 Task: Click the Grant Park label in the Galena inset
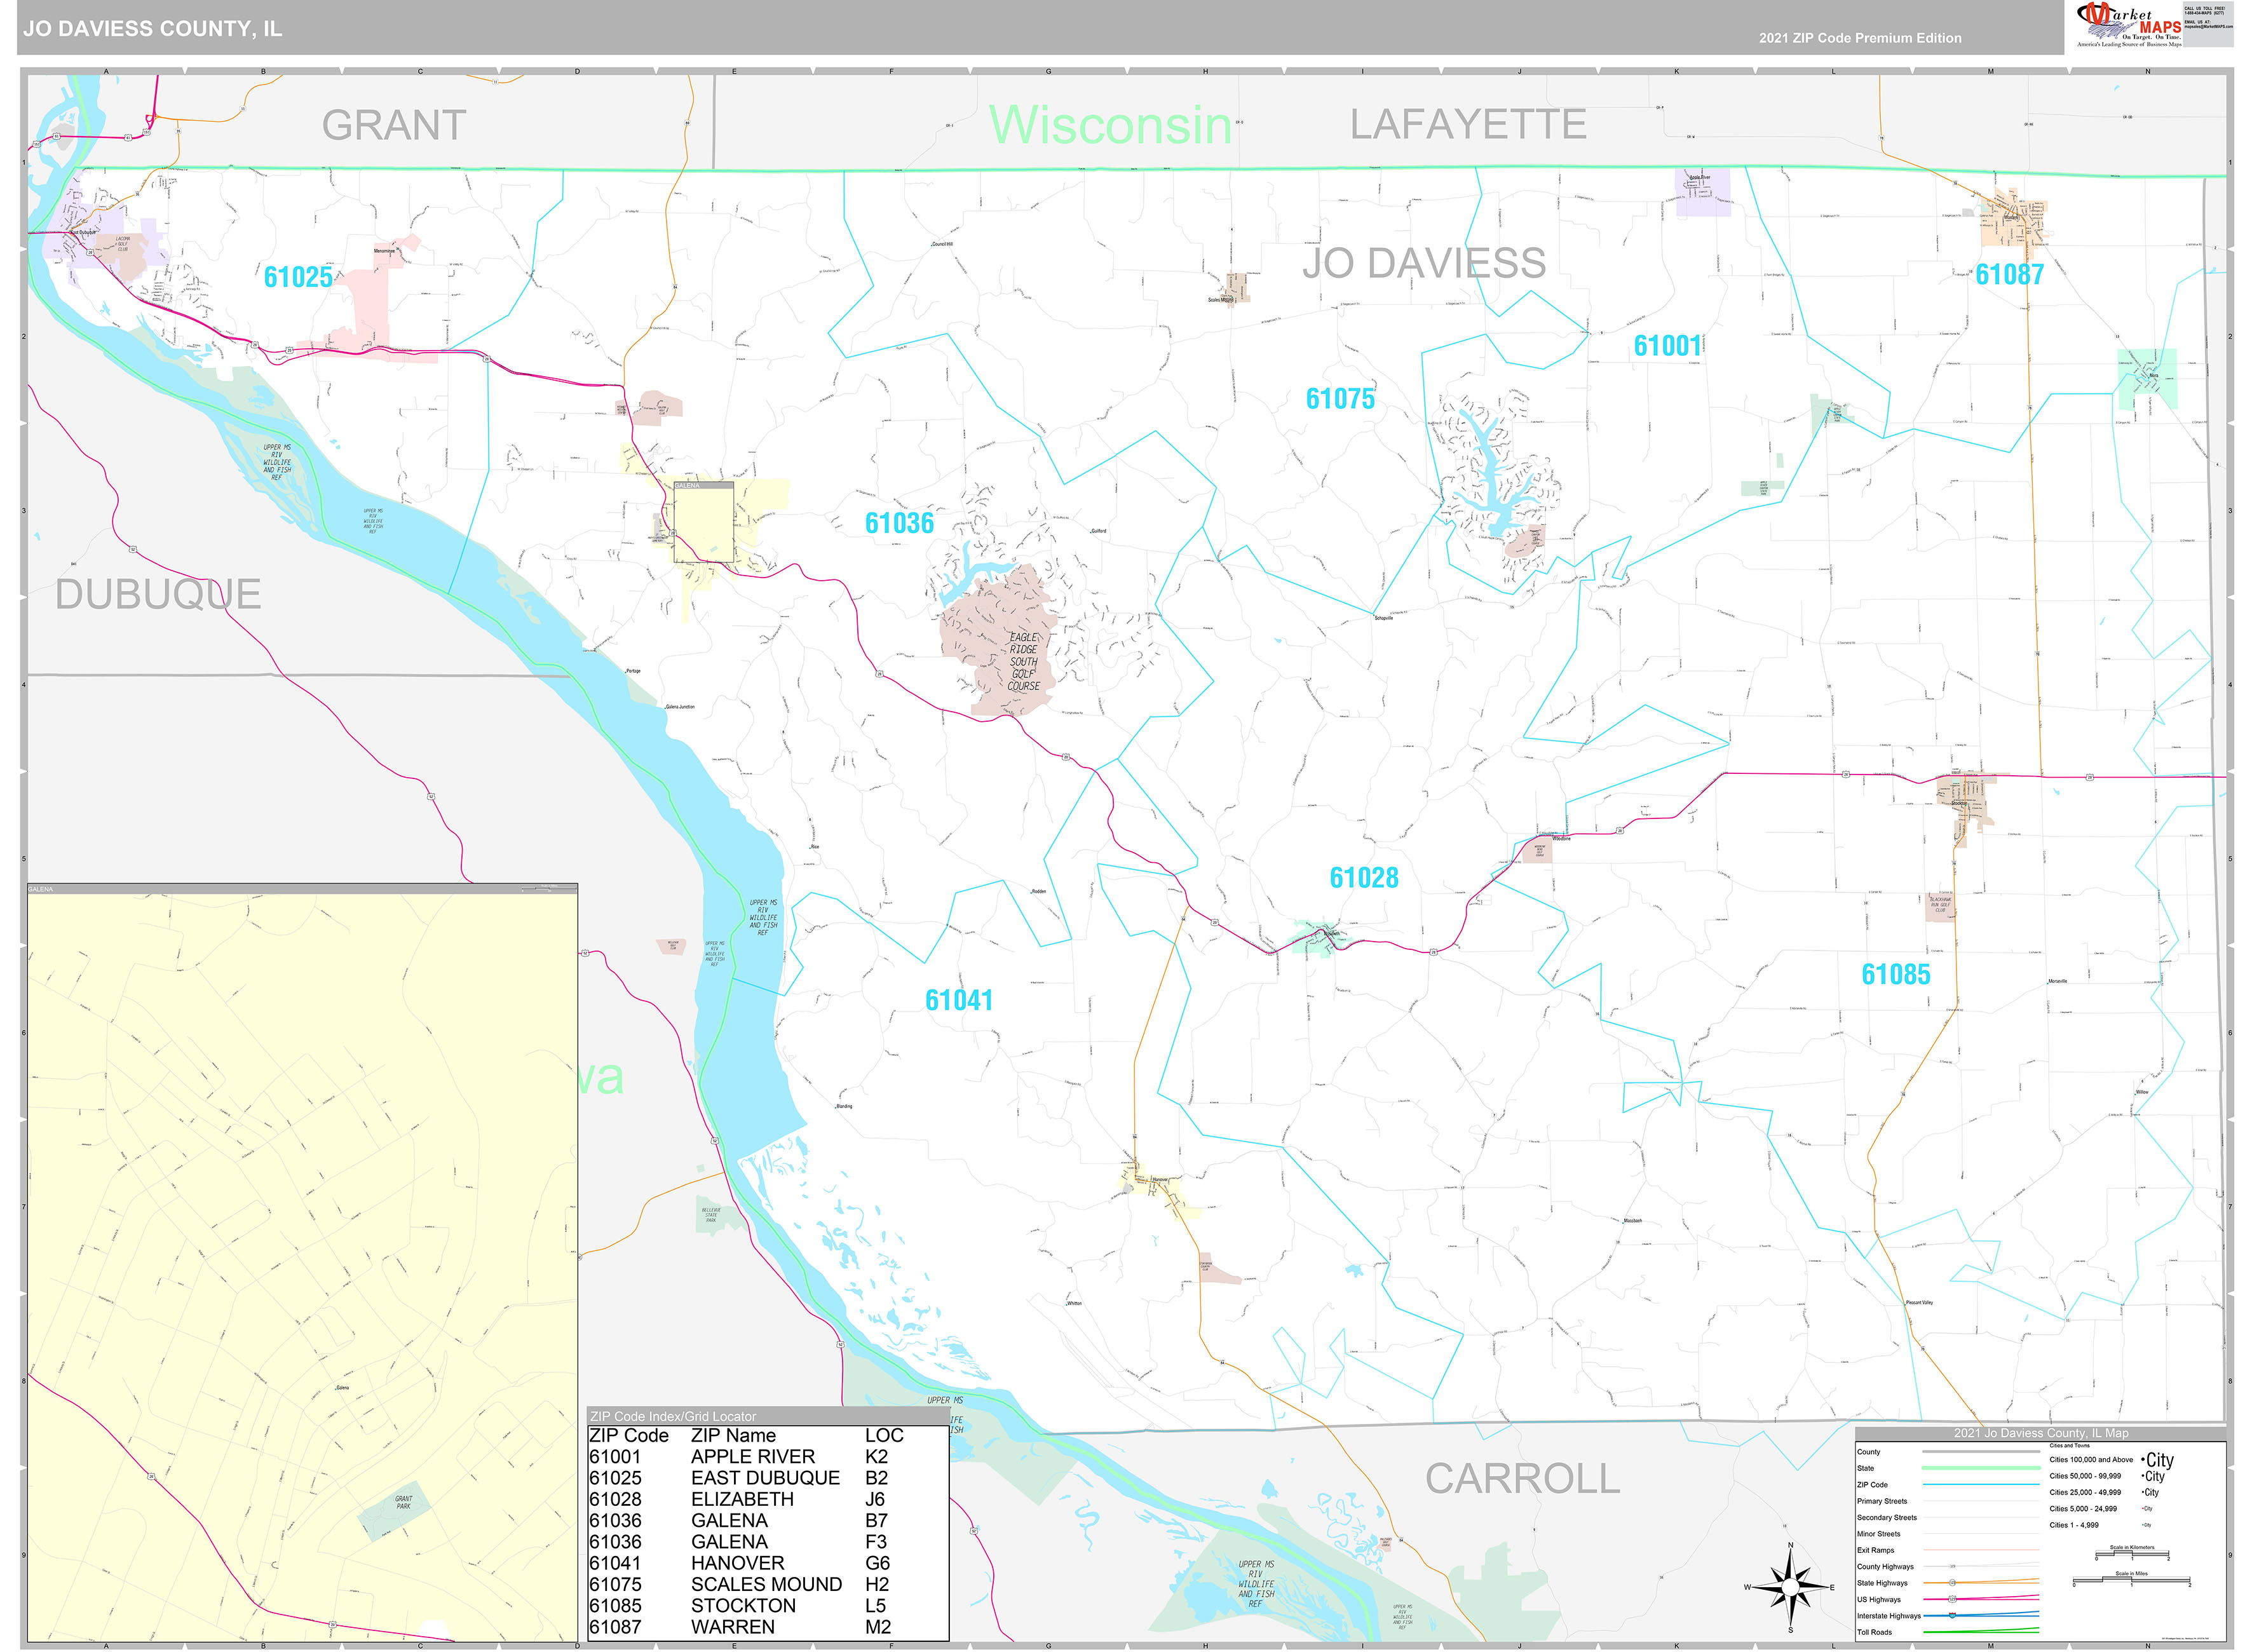click(403, 1502)
